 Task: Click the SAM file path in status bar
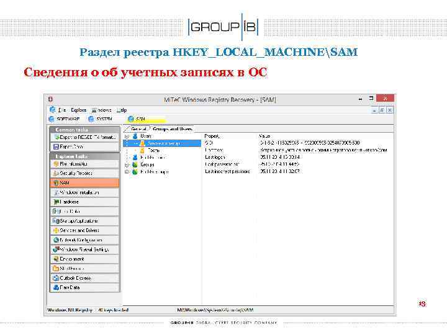[x=215, y=310]
